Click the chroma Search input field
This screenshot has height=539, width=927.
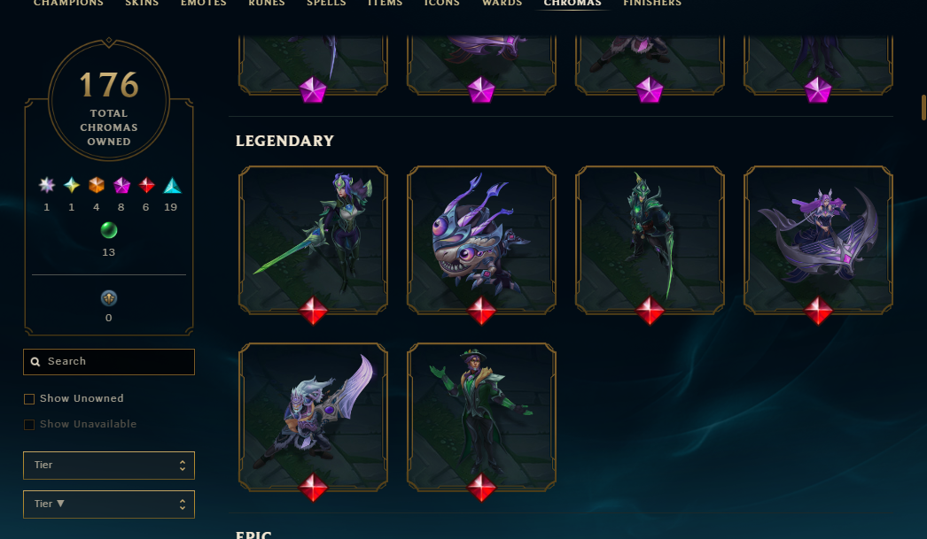[109, 362]
